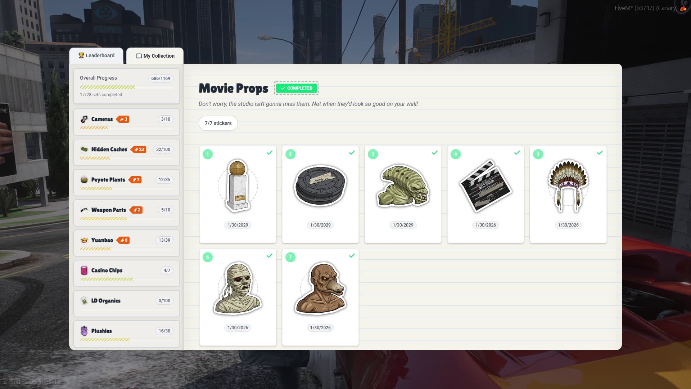Click the Plushies purple toy icon
Screen dimensions: 691x389
click(84, 331)
